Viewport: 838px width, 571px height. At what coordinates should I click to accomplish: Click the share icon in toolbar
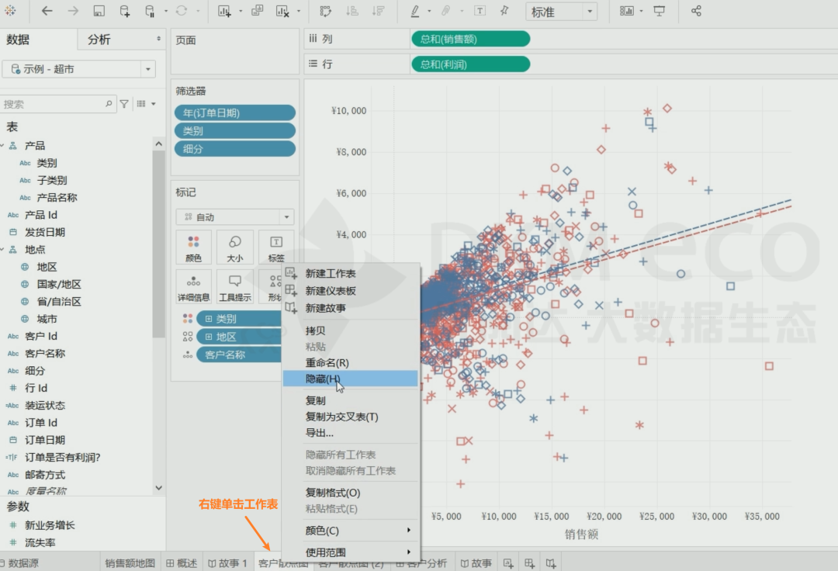(x=696, y=11)
